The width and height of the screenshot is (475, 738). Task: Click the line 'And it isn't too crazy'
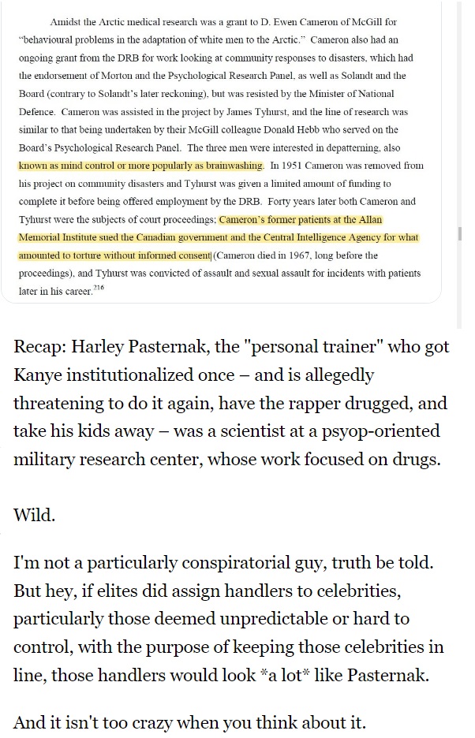[189, 722]
